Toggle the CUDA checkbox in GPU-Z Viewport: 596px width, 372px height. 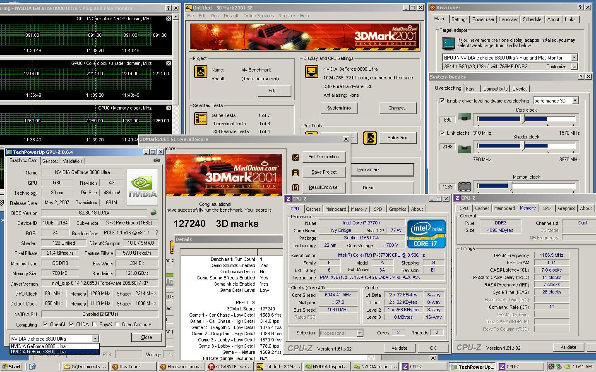click(x=71, y=324)
